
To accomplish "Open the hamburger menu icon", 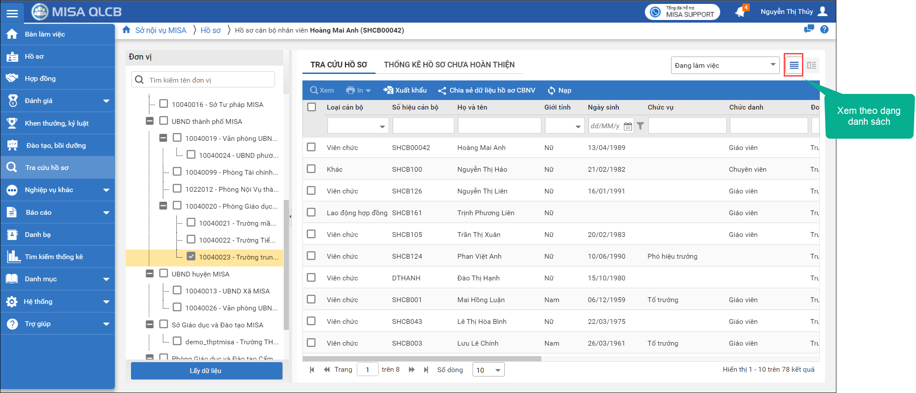I will click(12, 13).
